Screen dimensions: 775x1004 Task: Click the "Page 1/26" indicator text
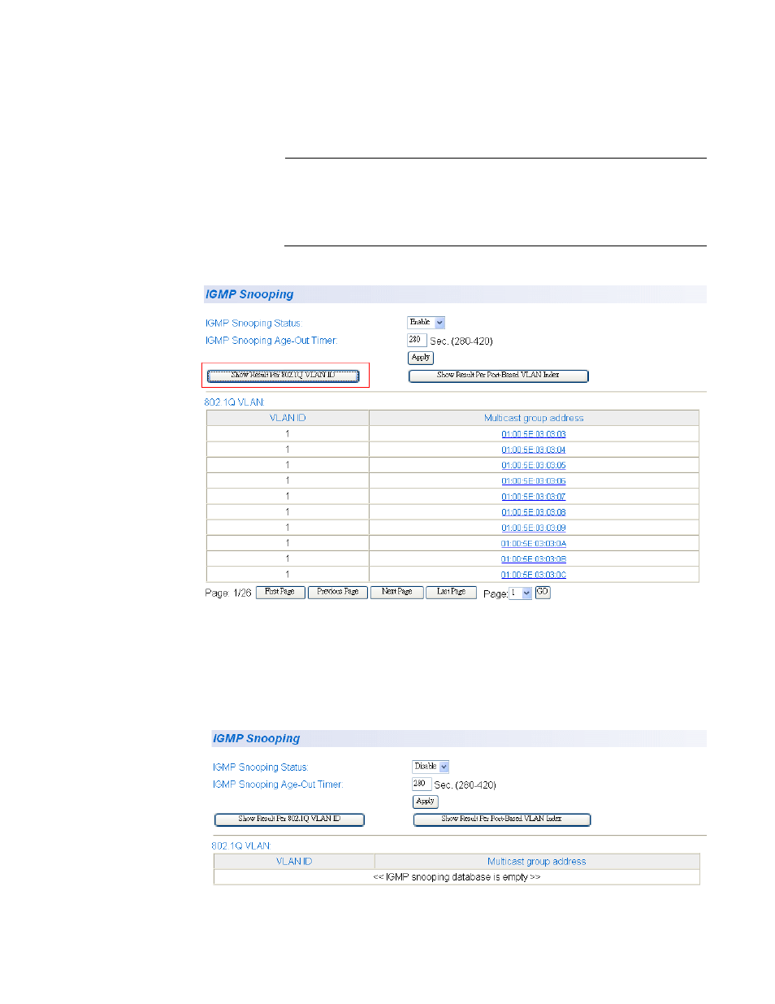[x=228, y=593]
